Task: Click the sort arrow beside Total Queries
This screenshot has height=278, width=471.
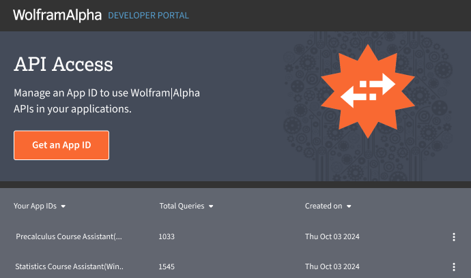Action: [211, 206]
